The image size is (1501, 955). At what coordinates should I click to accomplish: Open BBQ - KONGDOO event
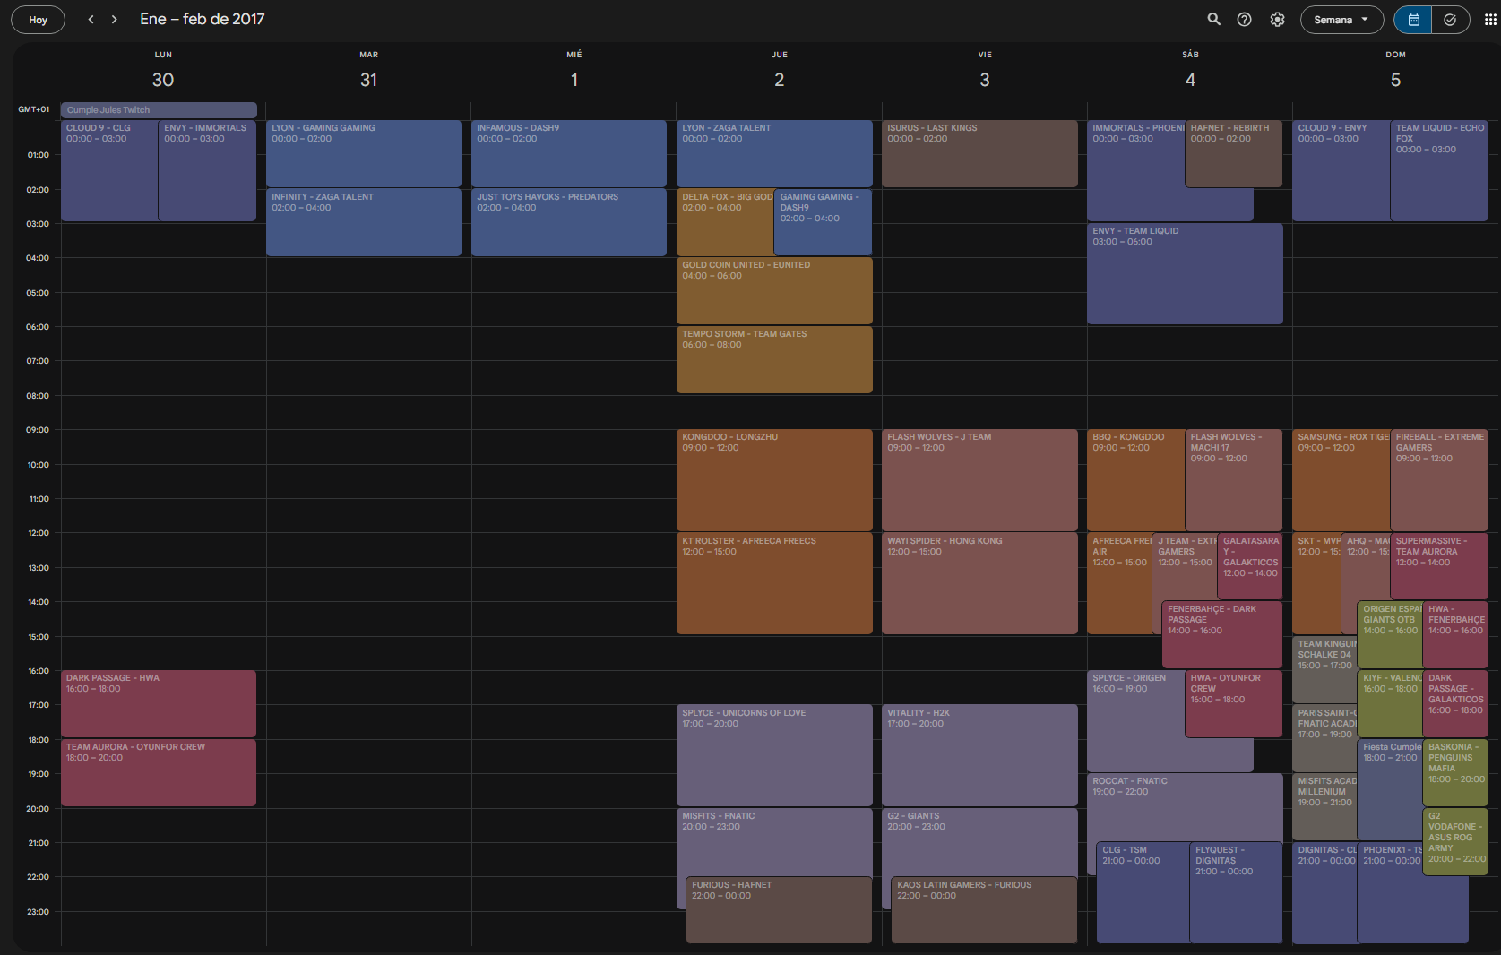tap(1135, 480)
